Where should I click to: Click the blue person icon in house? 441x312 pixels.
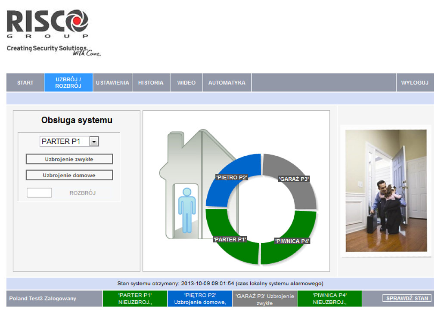point(187,210)
